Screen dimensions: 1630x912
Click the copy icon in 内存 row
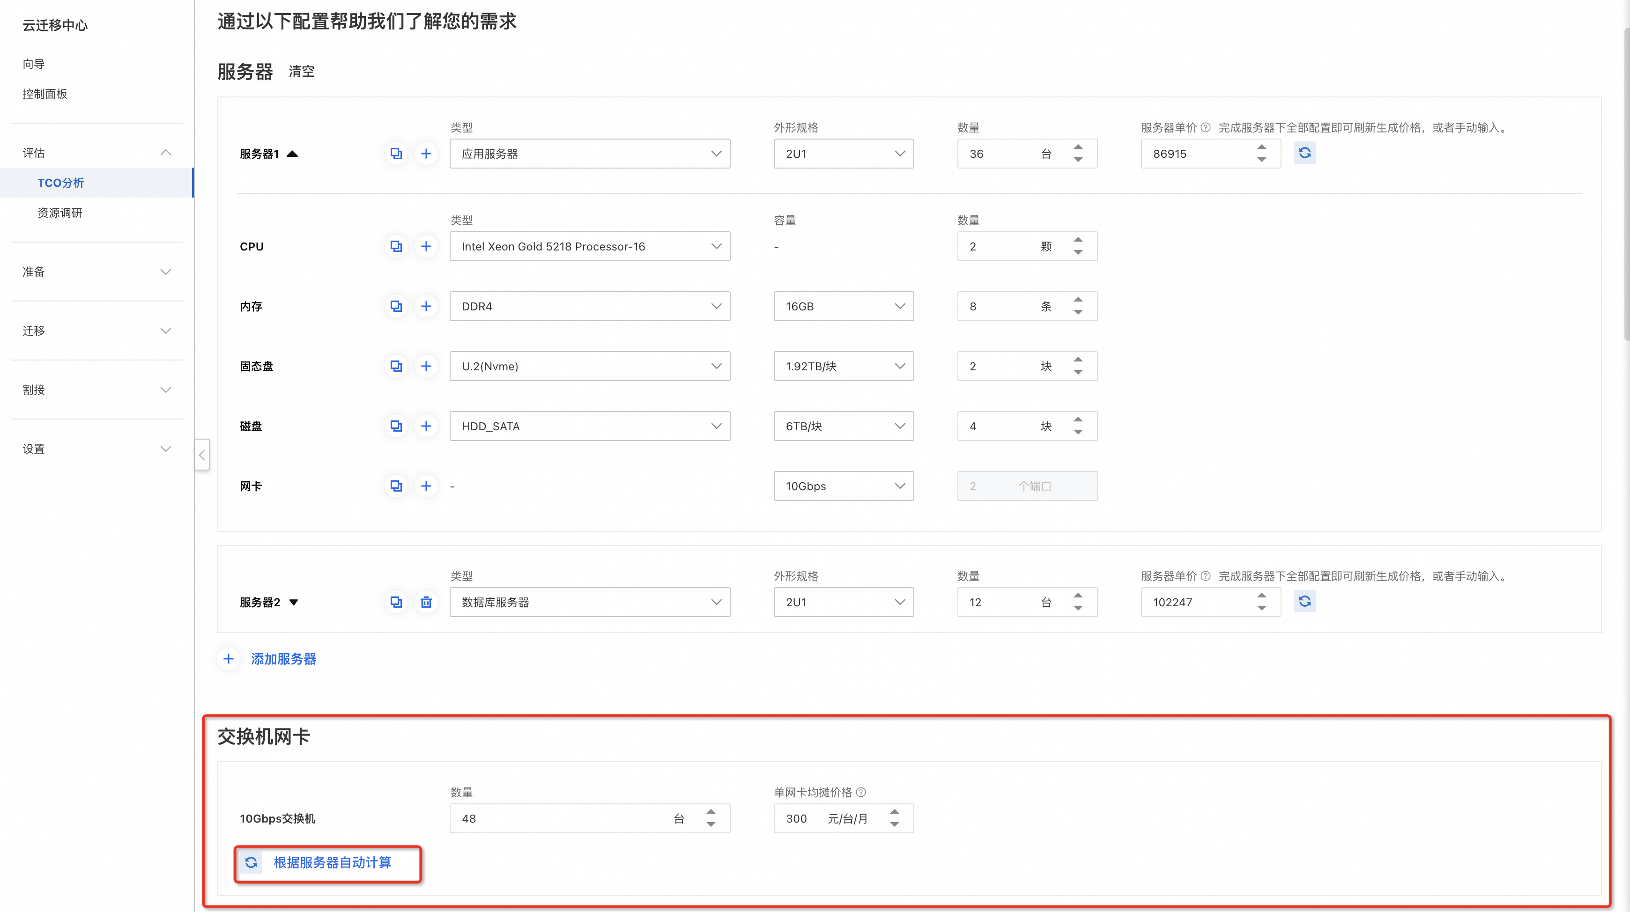pos(396,306)
